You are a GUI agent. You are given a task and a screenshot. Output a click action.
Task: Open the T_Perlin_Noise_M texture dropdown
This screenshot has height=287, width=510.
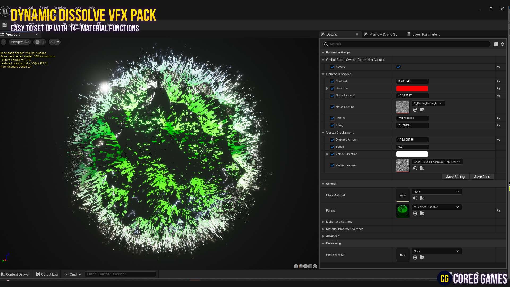(428, 103)
